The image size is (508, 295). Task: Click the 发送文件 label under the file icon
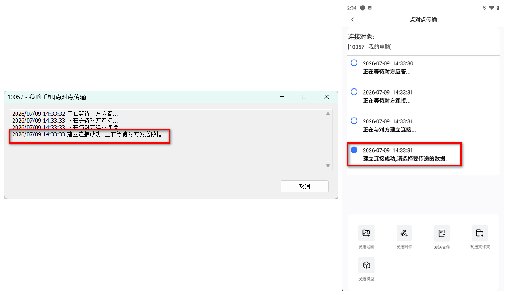click(x=442, y=247)
